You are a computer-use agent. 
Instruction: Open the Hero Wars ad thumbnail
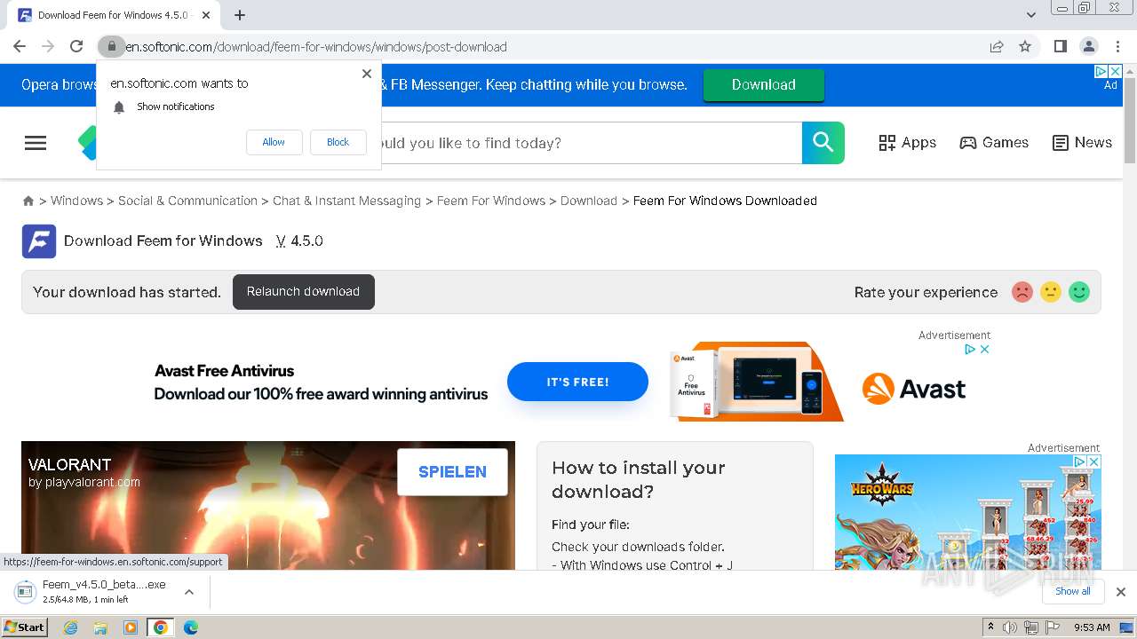[x=967, y=512]
